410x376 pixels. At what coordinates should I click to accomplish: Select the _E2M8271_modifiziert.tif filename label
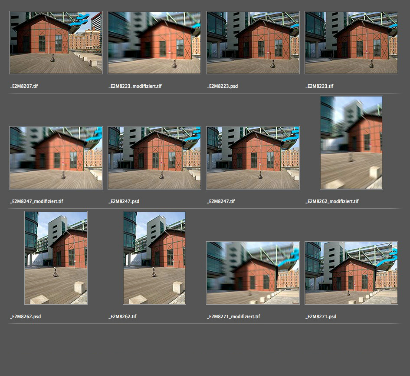(233, 316)
